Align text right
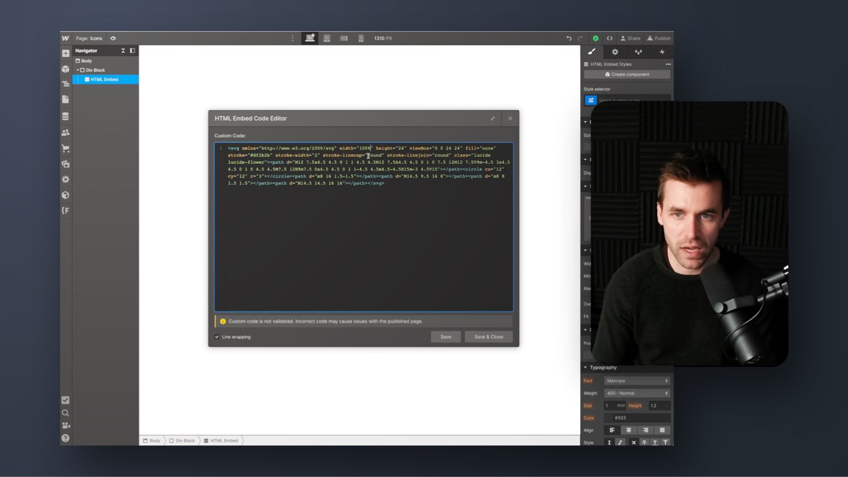 click(x=646, y=430)
